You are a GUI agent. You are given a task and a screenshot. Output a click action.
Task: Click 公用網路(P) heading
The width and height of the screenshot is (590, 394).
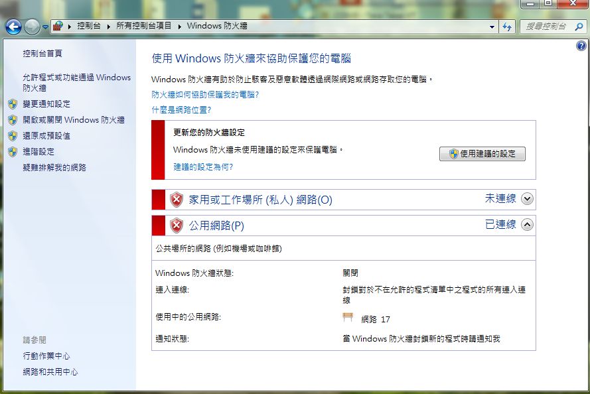[x=216, y=226]
